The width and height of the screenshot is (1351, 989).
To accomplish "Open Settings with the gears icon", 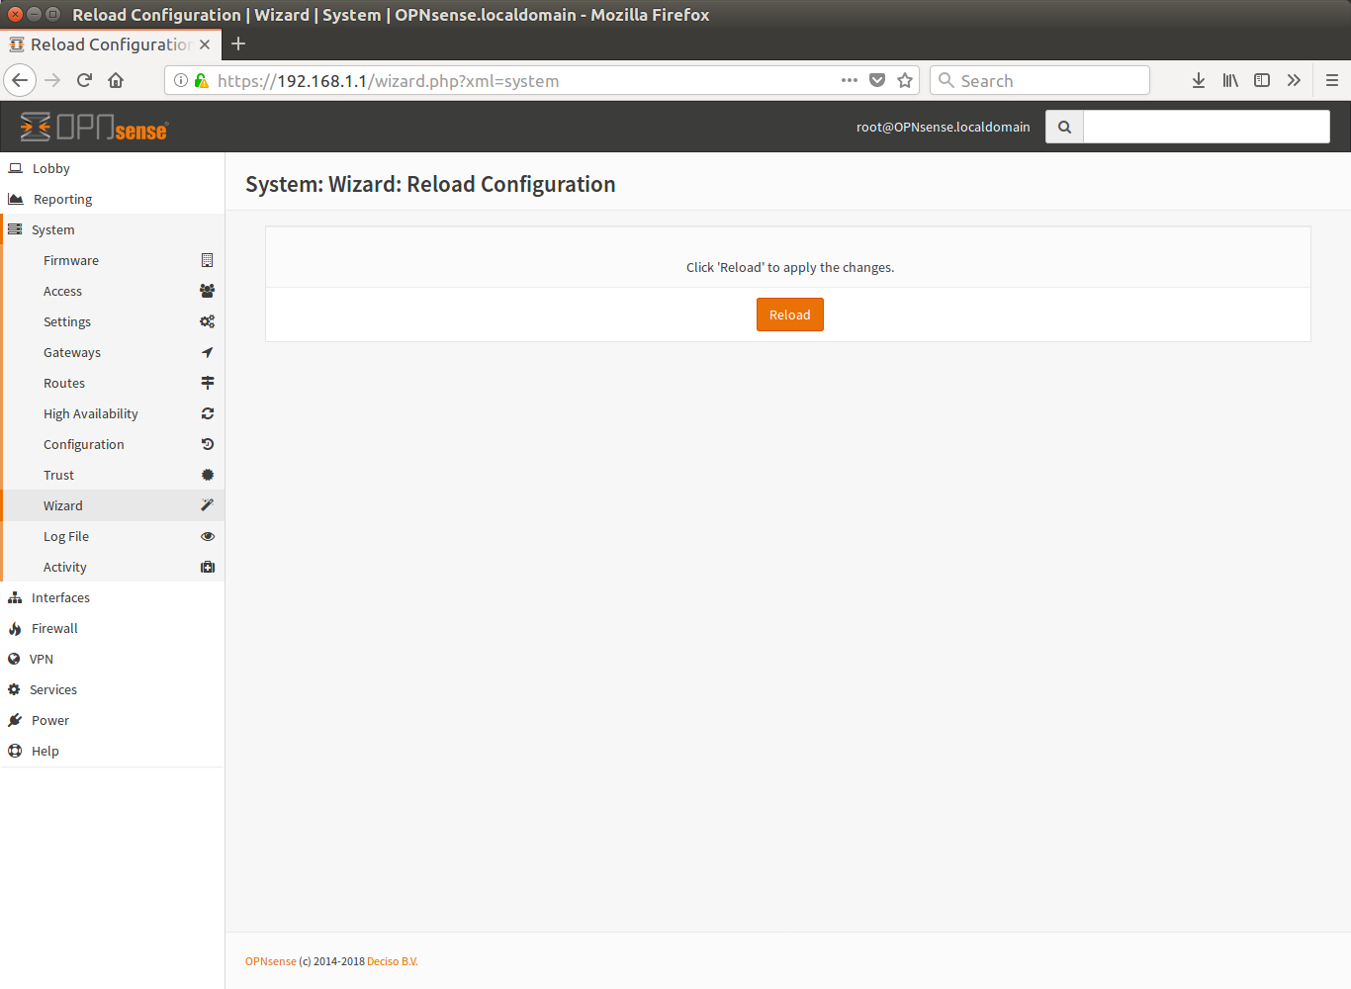I will pos(113,321).
